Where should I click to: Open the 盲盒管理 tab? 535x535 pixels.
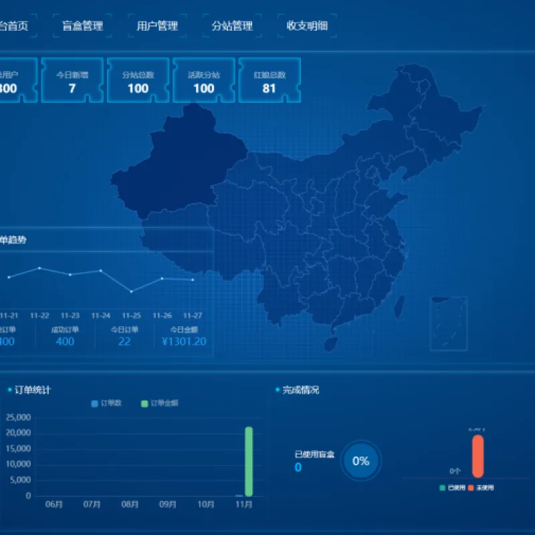[82, 25]
